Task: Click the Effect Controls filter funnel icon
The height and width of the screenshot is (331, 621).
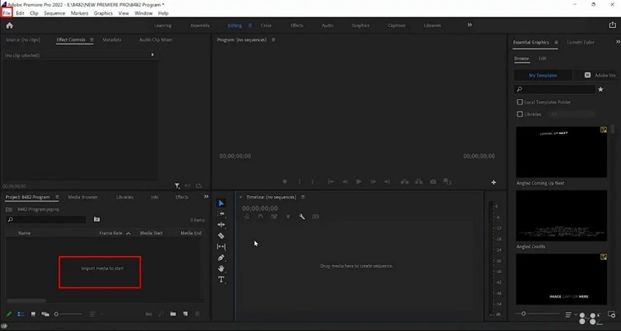Action: click(x=177, y=185)
